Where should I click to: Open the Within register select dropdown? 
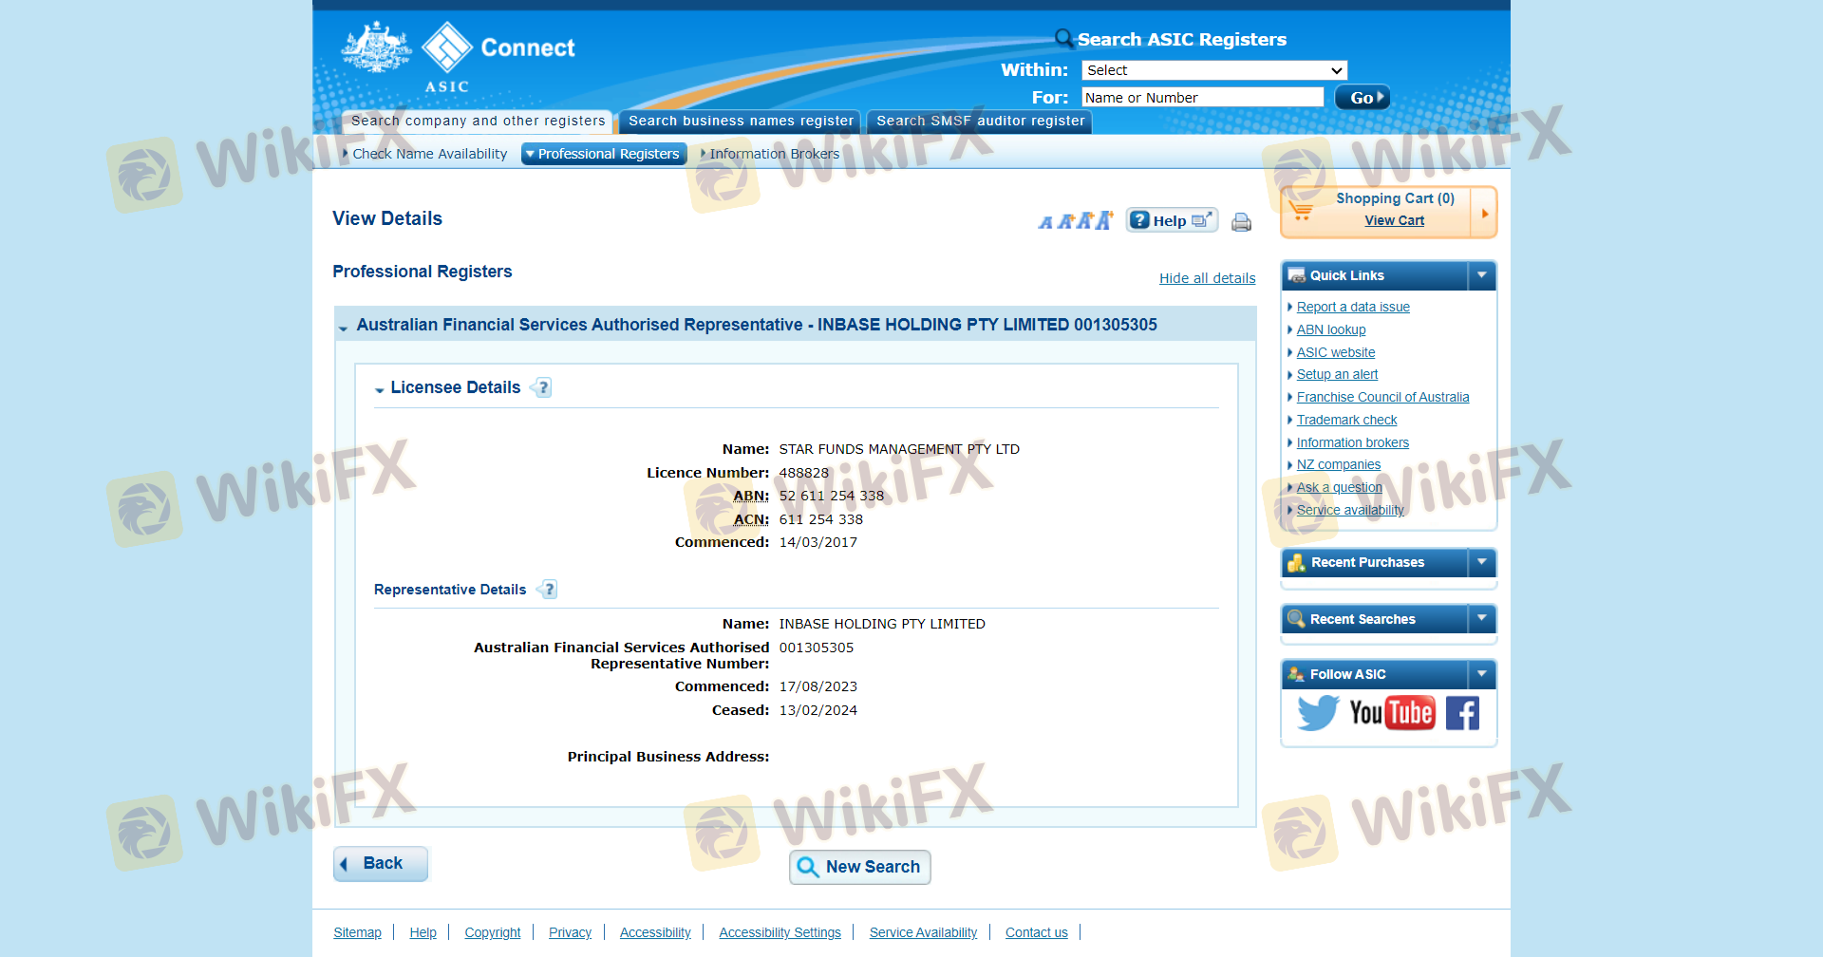[1213, 70]
